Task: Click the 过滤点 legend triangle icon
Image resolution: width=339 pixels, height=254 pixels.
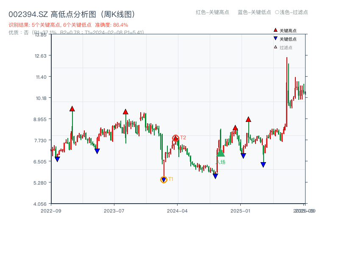Action: (x=276, y=47)
